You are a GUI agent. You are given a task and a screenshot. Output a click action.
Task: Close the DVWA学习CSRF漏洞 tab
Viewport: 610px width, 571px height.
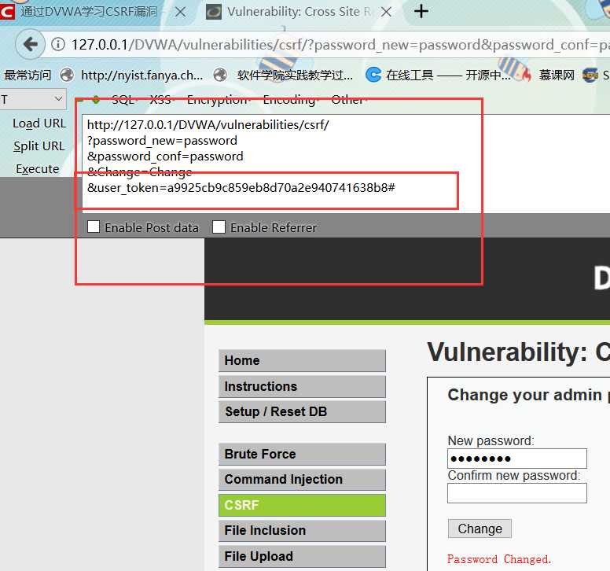coord(180,12)
